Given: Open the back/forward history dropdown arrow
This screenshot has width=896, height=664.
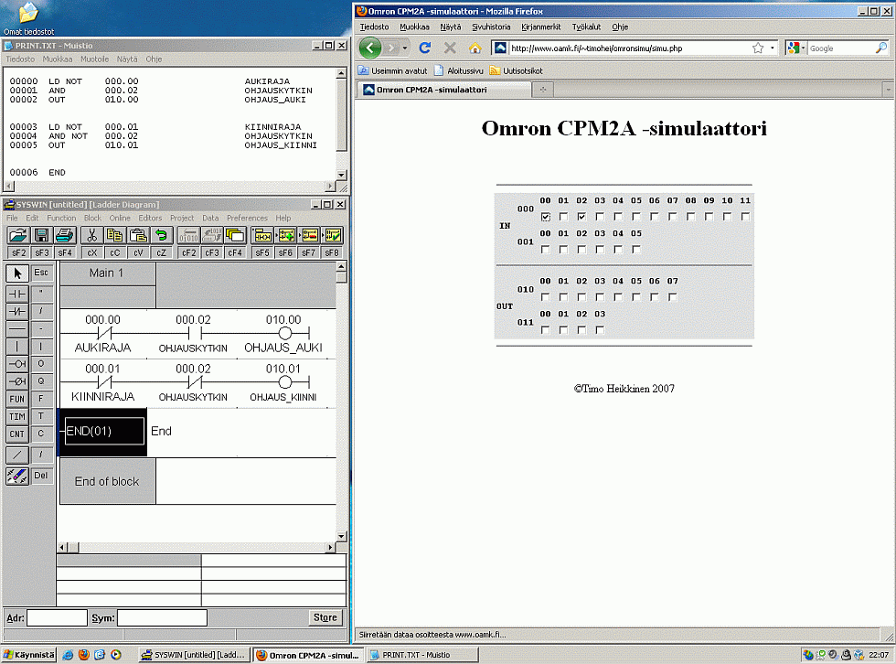Looking at the screenshot, I should (406, 48).
